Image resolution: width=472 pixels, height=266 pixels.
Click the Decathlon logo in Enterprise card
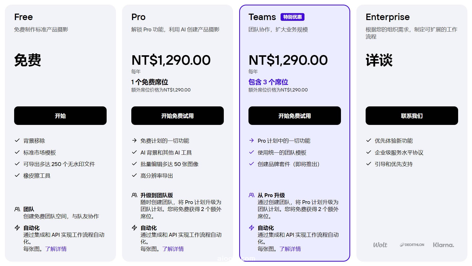pyautogui.click(x=412, y=245)
